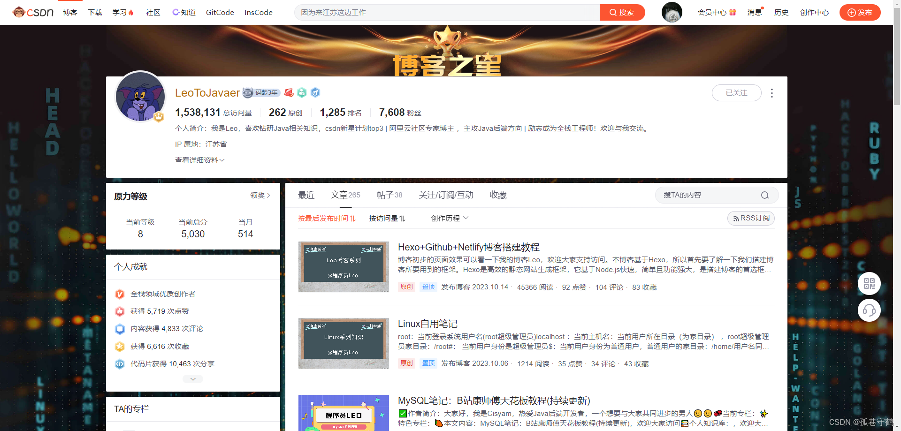Click the star icon for 6,616 次收藏
This screenshot has height=431, width=901.
tap(120, 347)
